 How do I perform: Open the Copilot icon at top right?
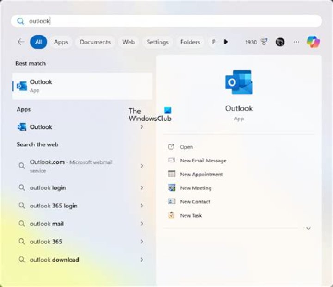pyautogui.click(x=313, y=42)
